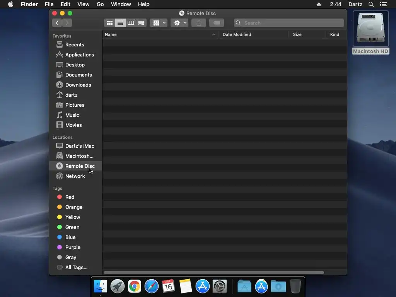Open Applications in the sidebar
The height and width of the screenshot is (297, 396).
75,55
